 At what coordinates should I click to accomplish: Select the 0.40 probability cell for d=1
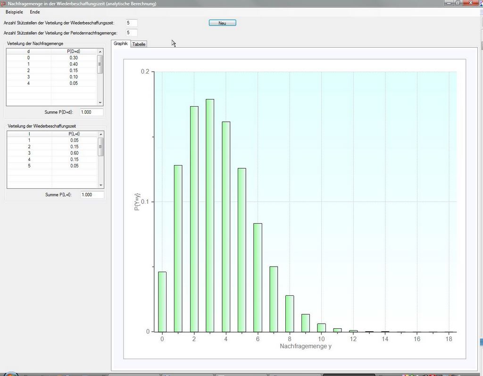[74, 64]
